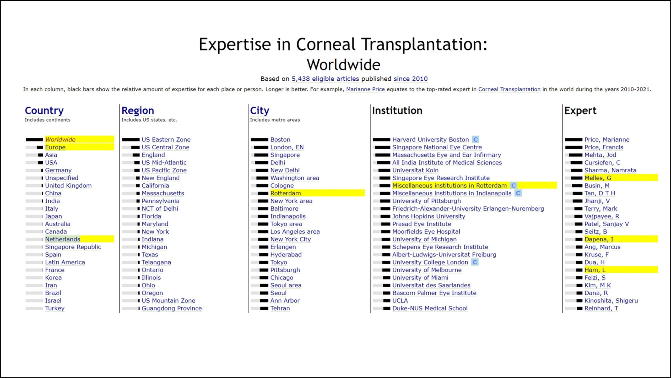The height and width of the screenshot is (378, 671).
Task: Open Turkey in the Country column
Action: 55,308
